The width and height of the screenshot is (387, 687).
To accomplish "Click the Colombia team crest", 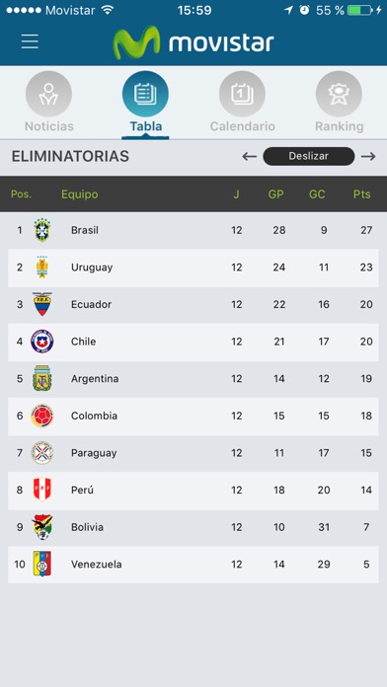I will [42, 416].
